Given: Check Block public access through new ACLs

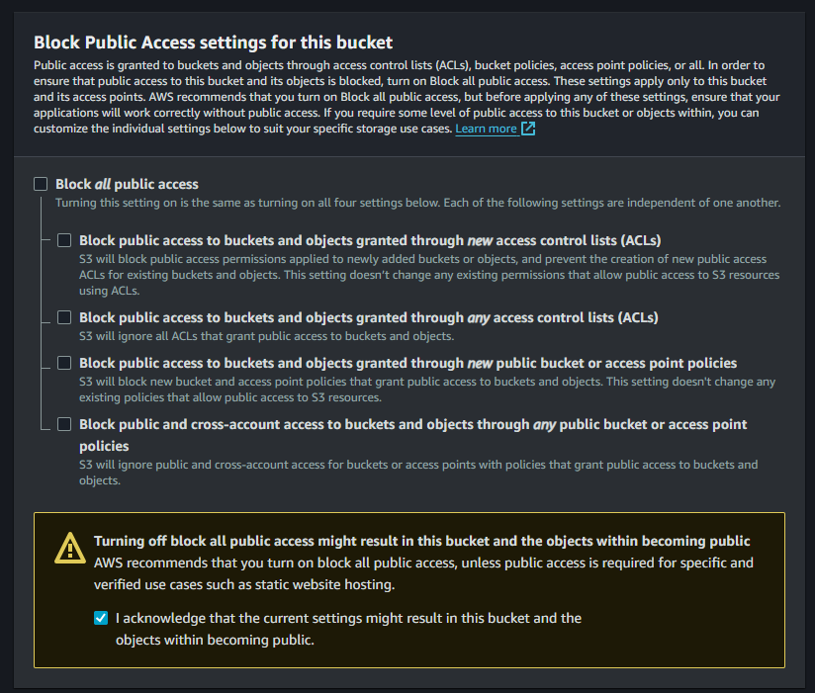Looking at the screenshot, I should click(x=64, y=240).
